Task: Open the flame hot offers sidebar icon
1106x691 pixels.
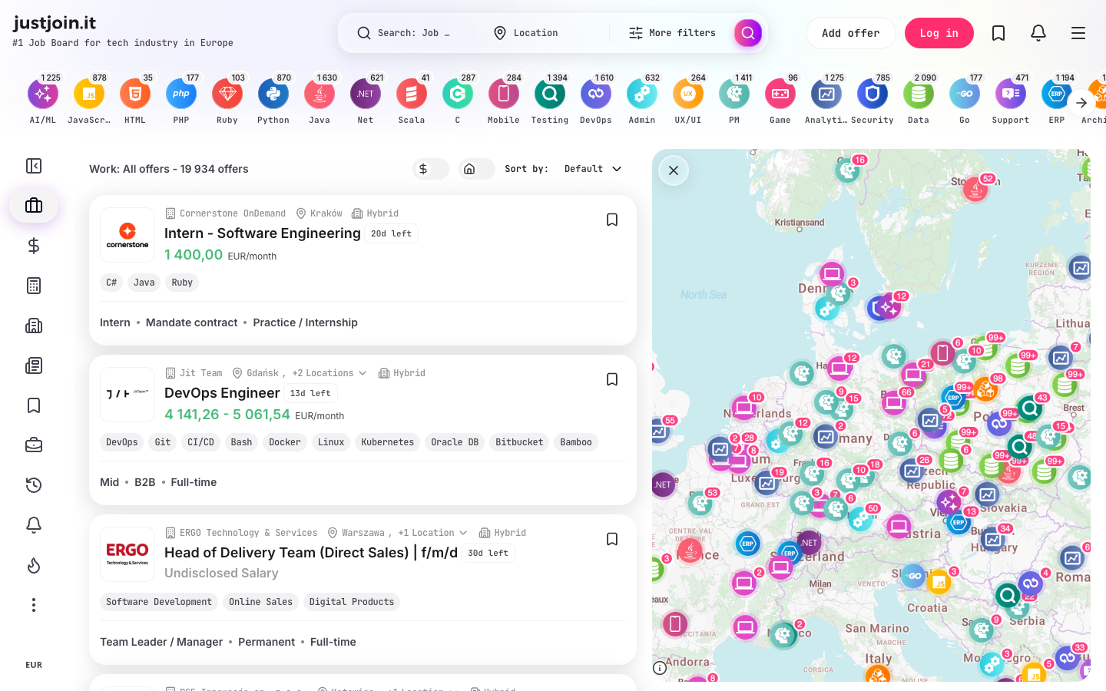Action: coord(34,565)
